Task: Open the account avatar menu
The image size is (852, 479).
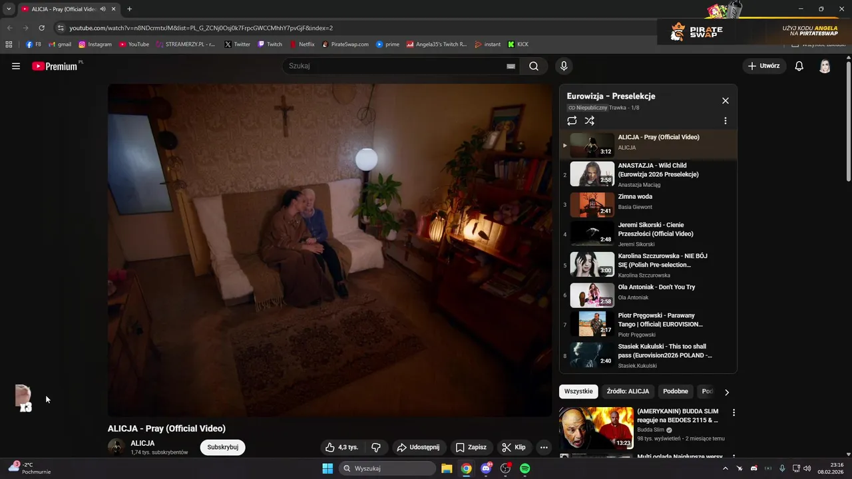Action: [x=825, y=66]
